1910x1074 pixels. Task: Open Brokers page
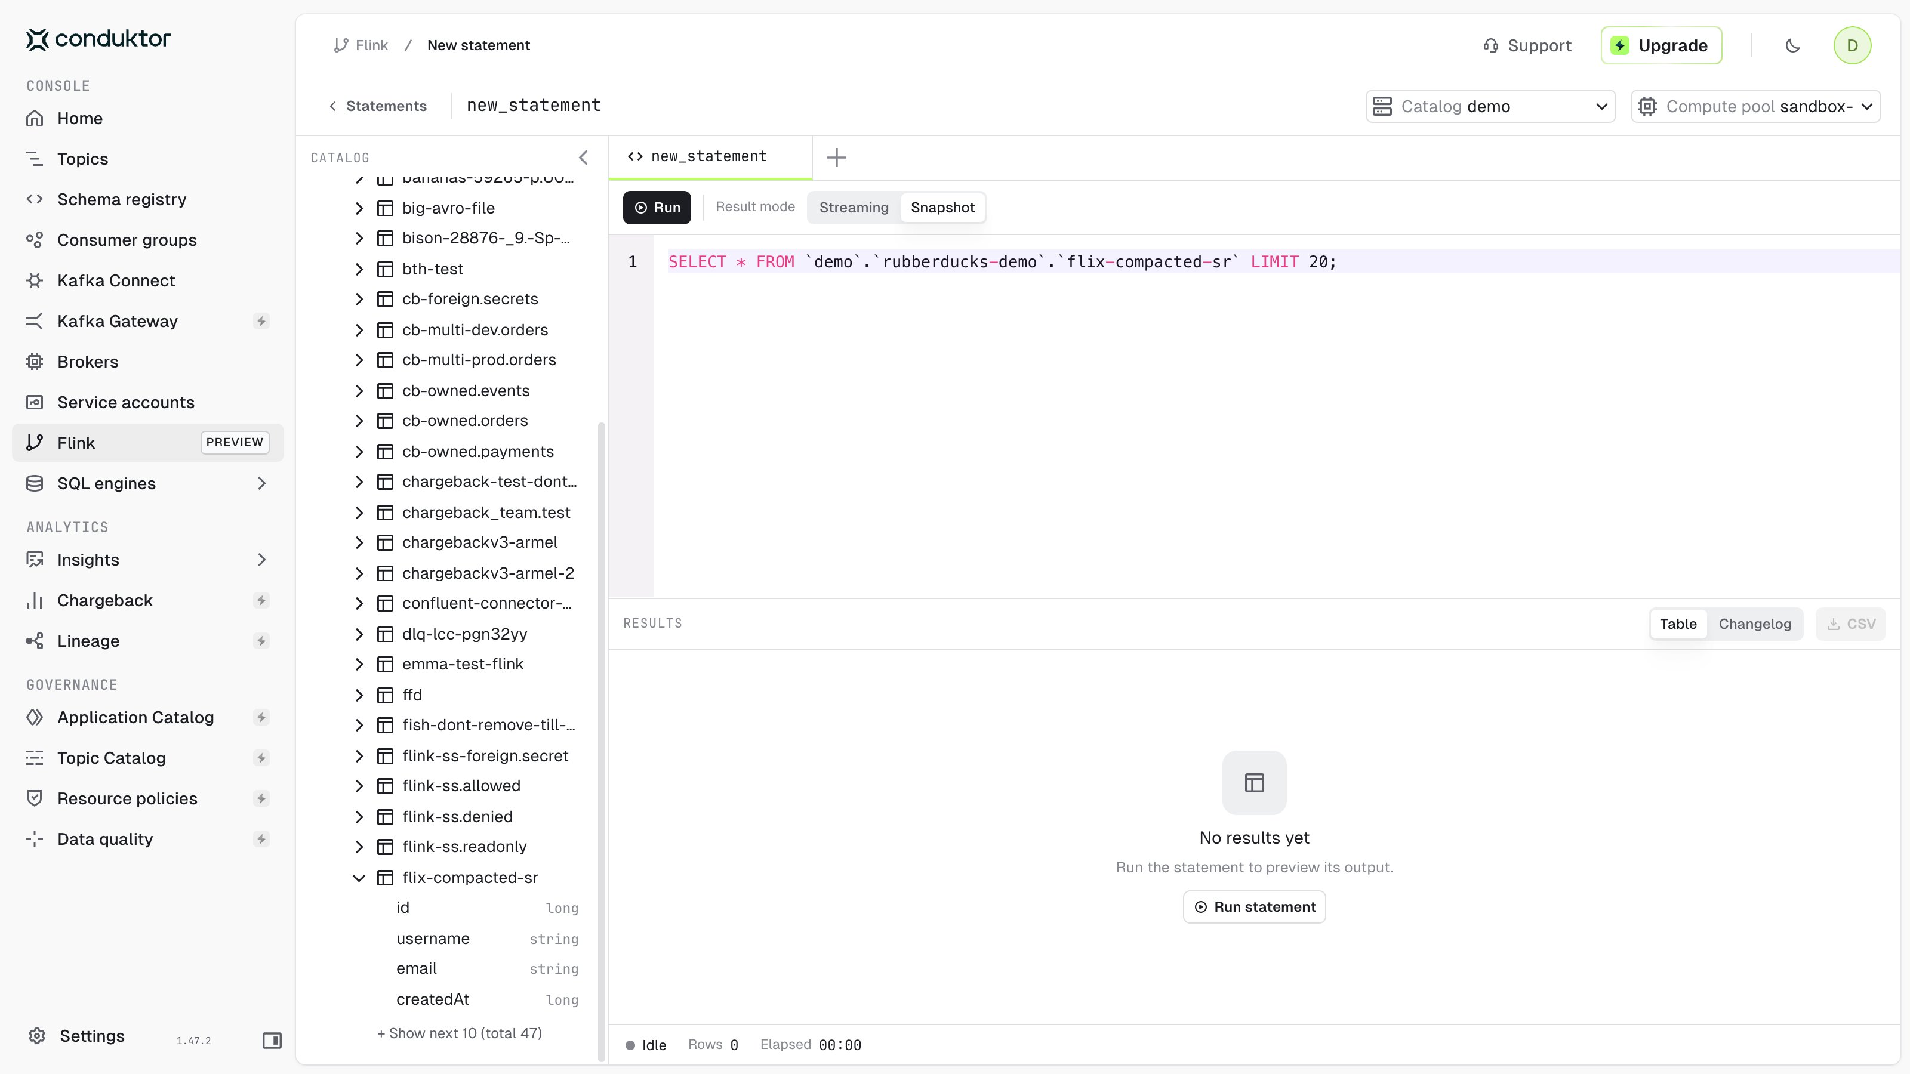click(x=147, y=362)
